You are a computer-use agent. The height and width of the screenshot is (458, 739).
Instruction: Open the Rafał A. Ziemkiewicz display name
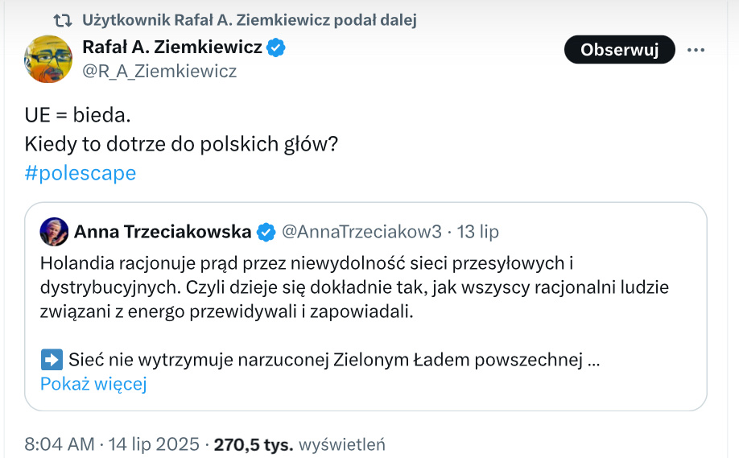click(x=171, y=47)
